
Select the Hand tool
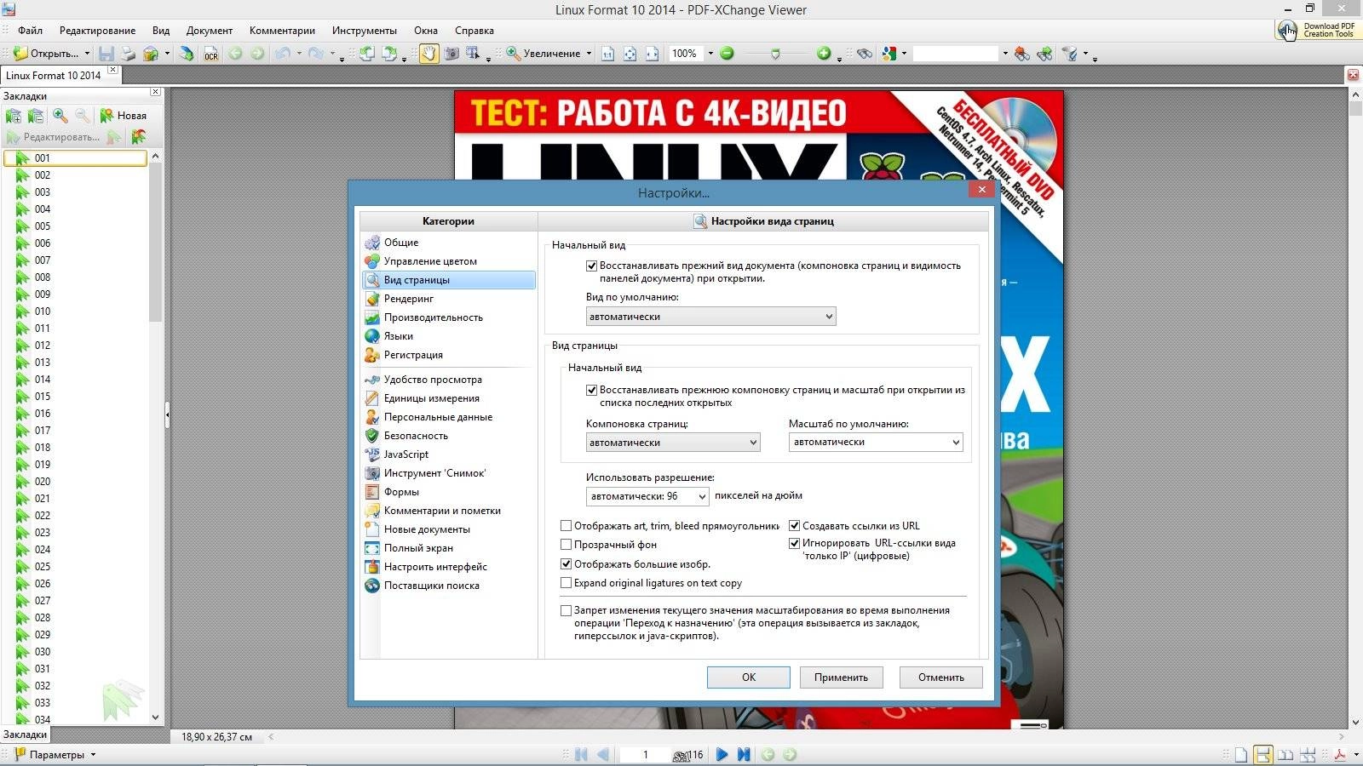click(428, 54)
